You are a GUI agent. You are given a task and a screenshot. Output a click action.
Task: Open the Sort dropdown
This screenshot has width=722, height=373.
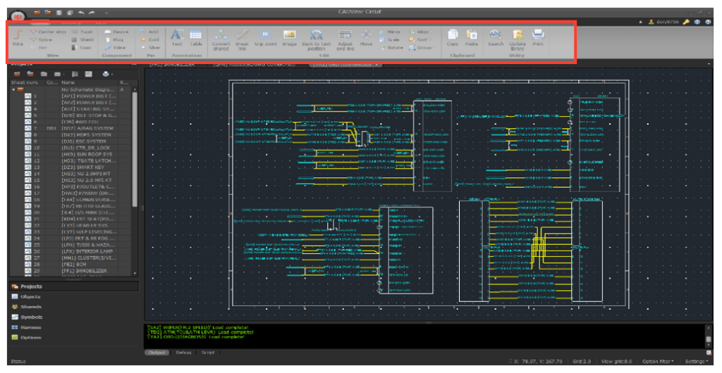[420, 40]
